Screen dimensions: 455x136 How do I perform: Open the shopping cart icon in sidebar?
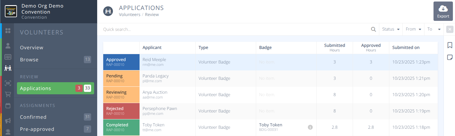(8, 94)
